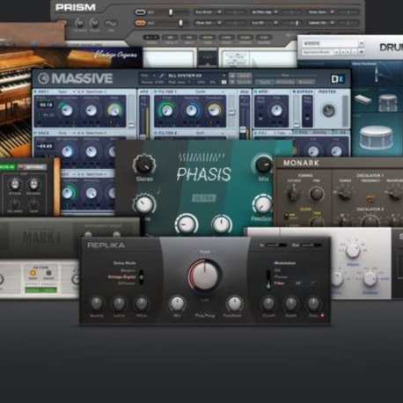Click the orange oscillator switch in Monark
Viewport: 403px width, 403px height.
pyautogui.click(x=370, y=198)
